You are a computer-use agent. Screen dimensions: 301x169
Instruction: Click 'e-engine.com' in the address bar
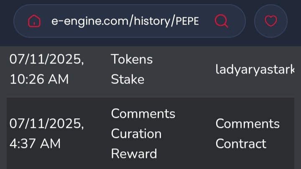pos(90,21)
